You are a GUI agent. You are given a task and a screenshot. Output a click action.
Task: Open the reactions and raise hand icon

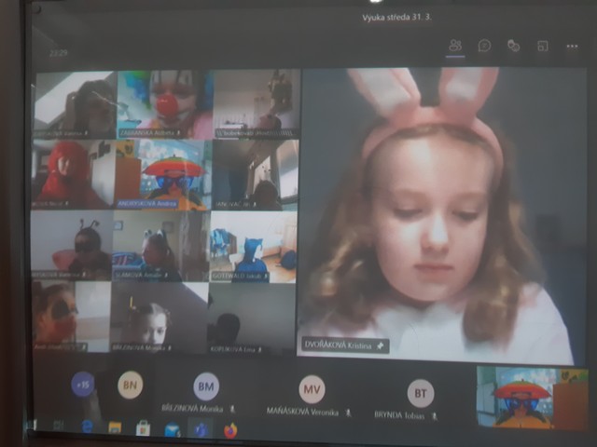tap(513, 45)
